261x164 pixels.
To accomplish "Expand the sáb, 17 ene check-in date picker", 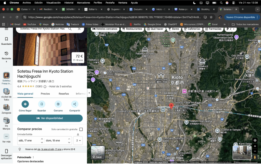I will pos(31,141).
